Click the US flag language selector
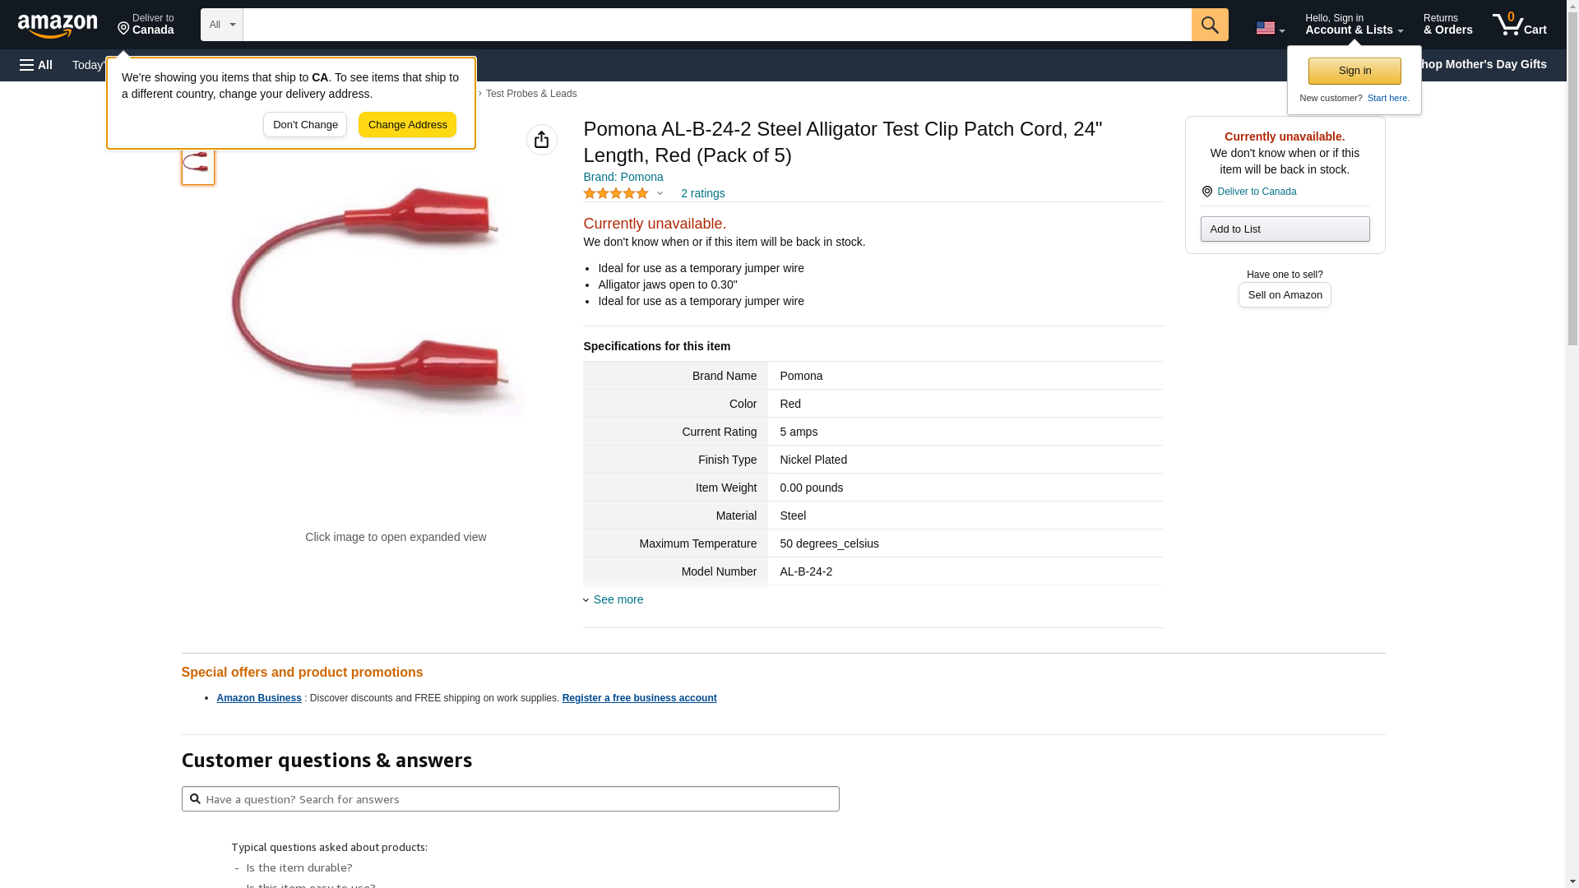This screenshot has height=888, width=1579. point(1270,28)
